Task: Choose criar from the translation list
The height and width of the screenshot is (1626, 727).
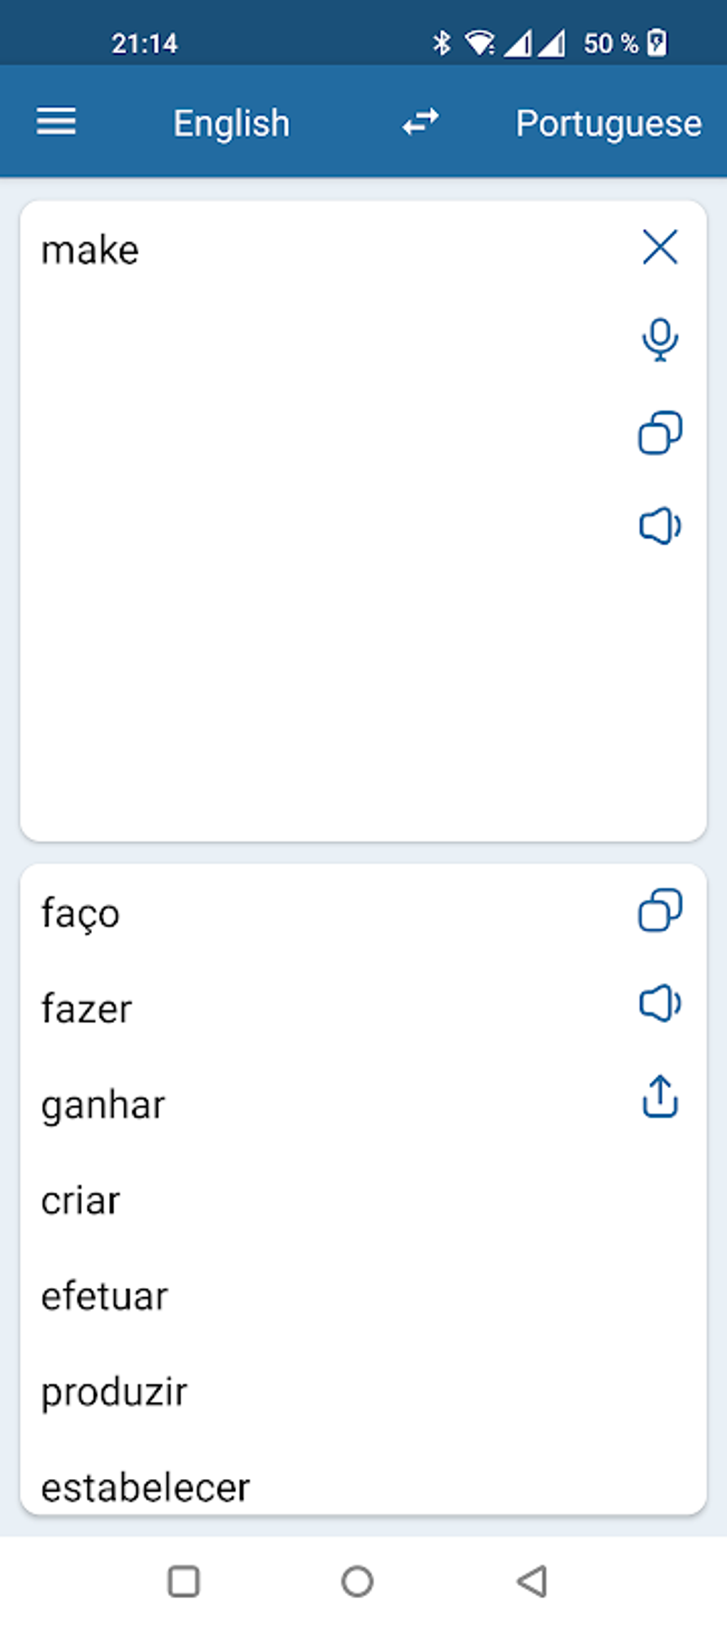Action: click(81, 1200)
